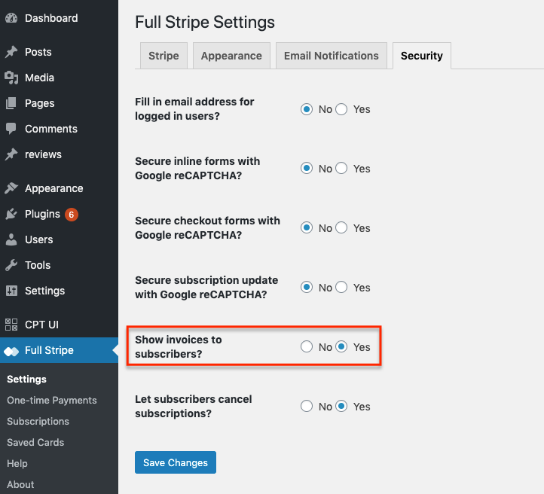Choose No for securing inline forms
This screenshot has height=494, width=544.
pyautogui.click(x=307, y=169)
